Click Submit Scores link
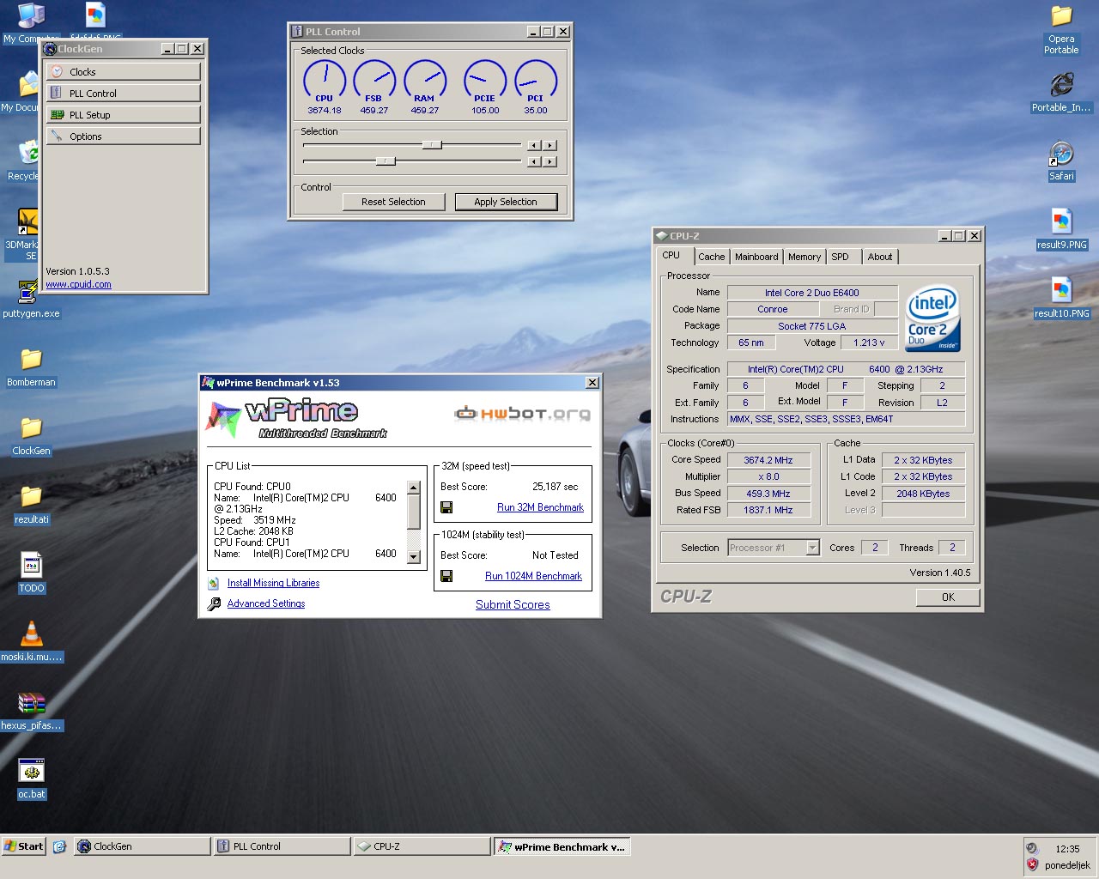The height and width of the screenshot is (879, 1099). [x=513, y=604]
